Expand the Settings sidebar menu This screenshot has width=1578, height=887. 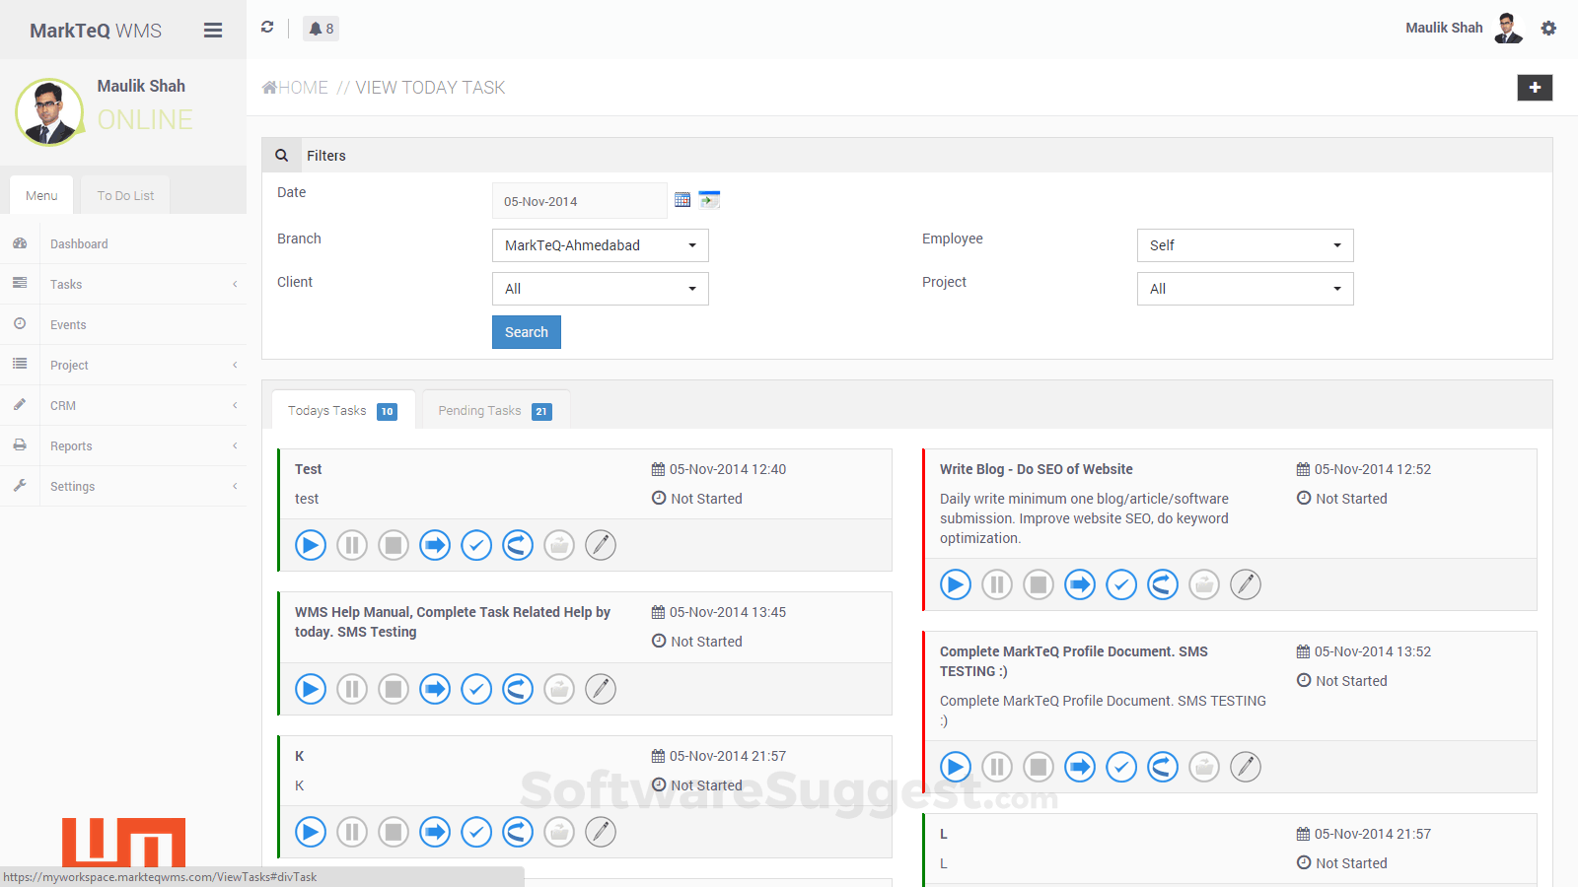(x=123, y=486)
